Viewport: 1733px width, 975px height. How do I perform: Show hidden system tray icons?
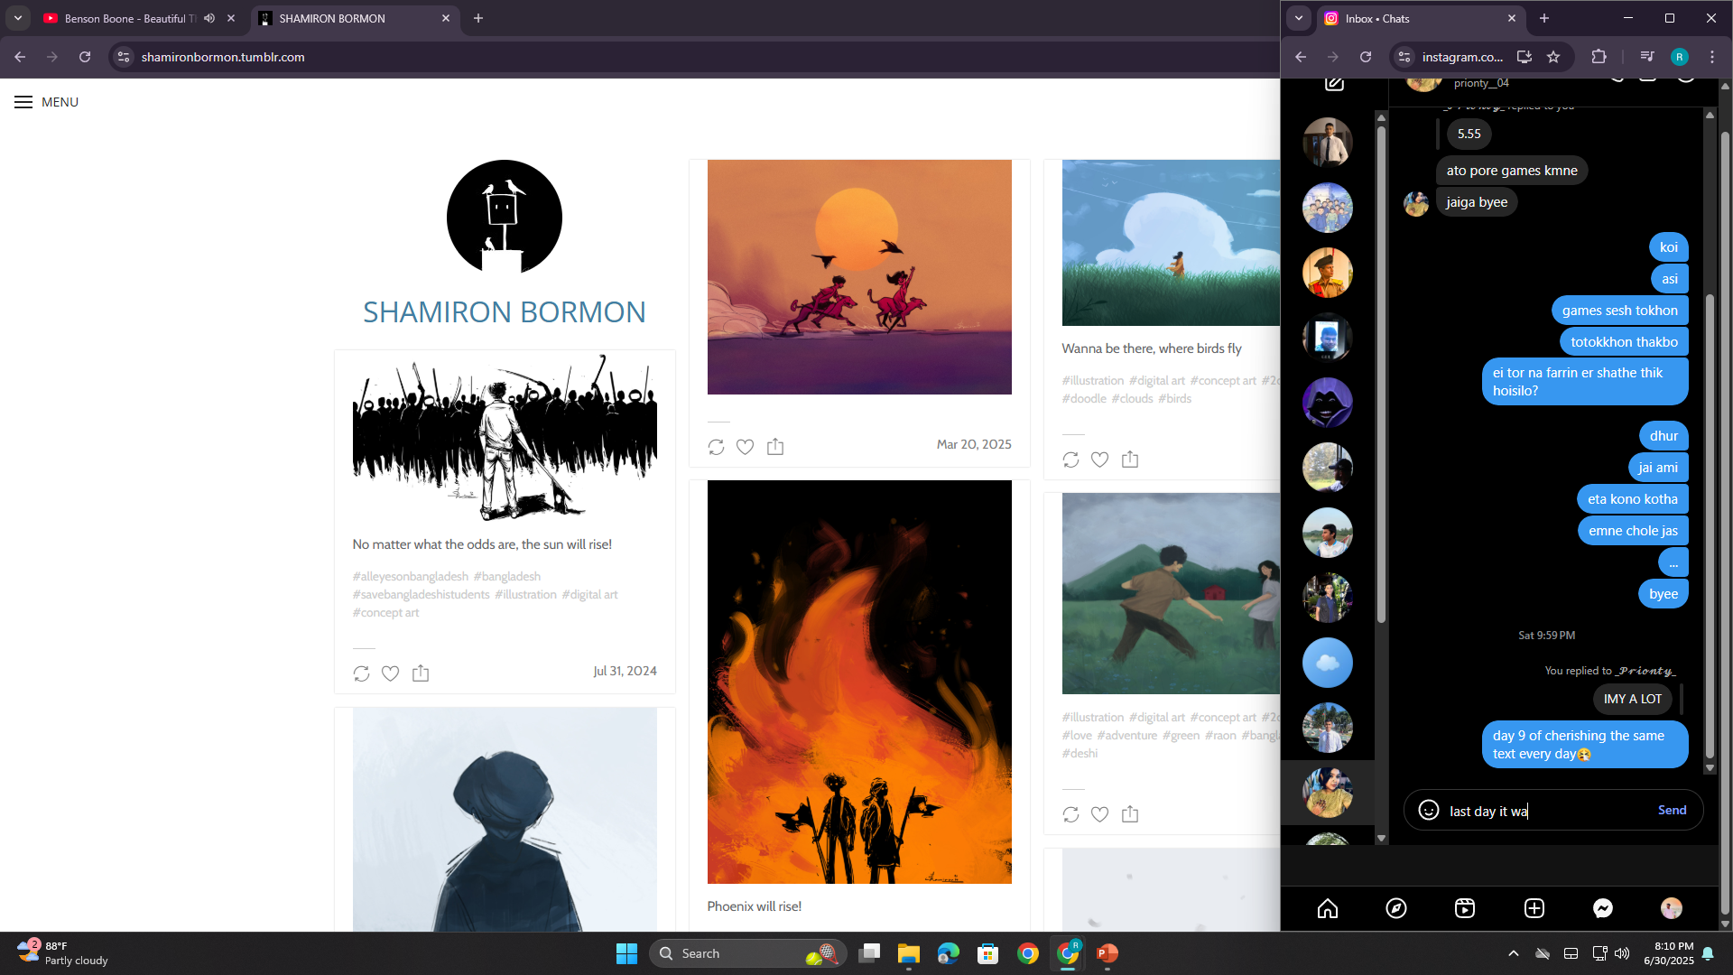pos(1514,953)
